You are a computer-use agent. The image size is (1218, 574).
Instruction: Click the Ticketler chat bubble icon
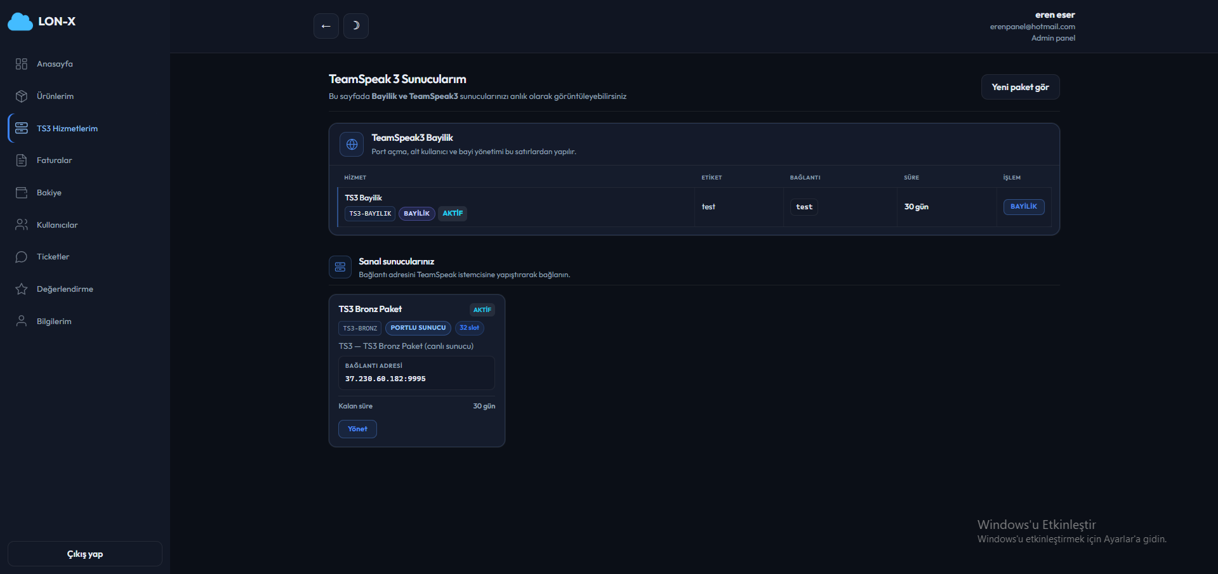(22, 257)
